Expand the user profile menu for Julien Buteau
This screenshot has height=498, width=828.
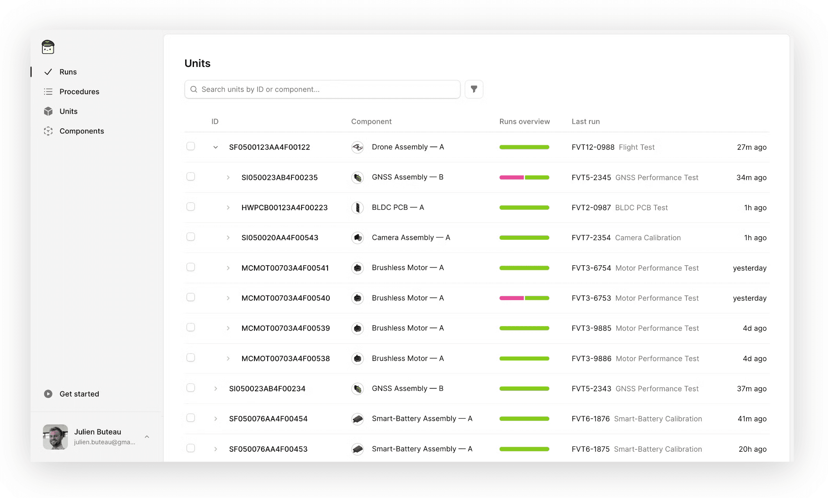[147, 436]
